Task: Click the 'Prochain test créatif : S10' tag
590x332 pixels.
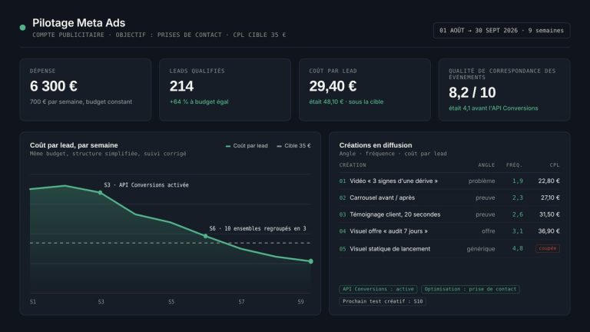Action: tap(383, 301)
